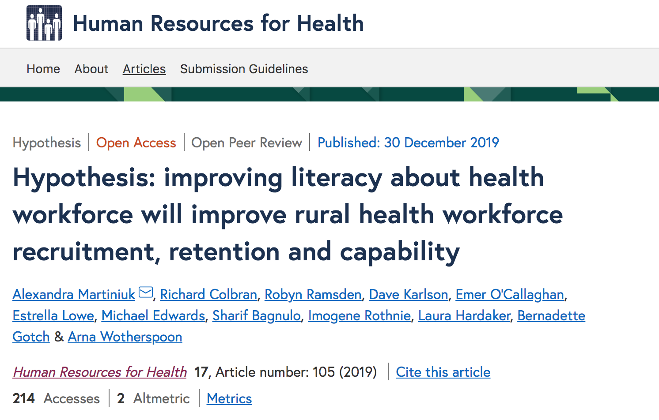Select author Sharif Bagnulo
The width and height of the screenshot is (659, 420).
[x=257, y=315]
